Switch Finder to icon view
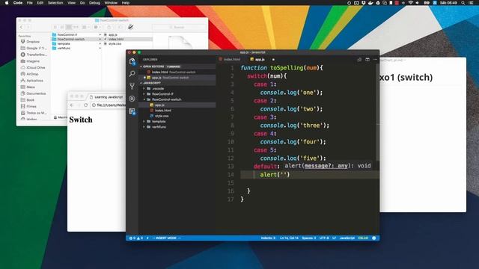 click(55, 27)
